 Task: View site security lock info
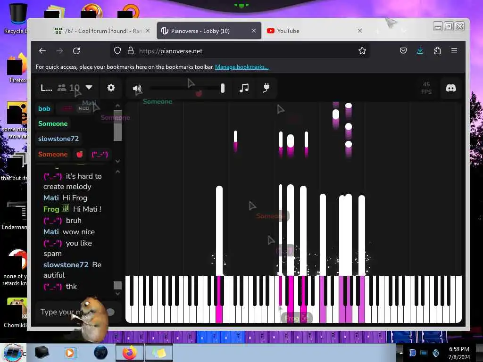[131, 51]
